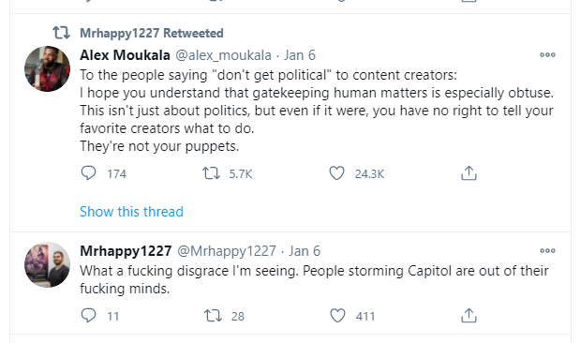The height and width of the screenshot is (343, 580).
Task: Open Jan 6 timestamp on Mrhappy1227's tweet
Action: coord(305,251)
